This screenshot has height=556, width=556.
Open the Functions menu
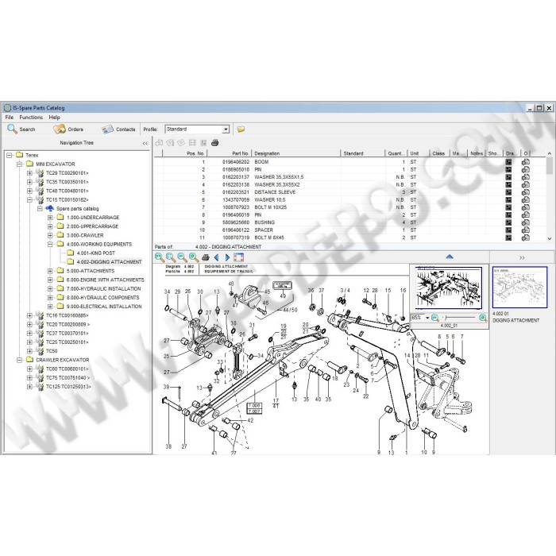31,118
